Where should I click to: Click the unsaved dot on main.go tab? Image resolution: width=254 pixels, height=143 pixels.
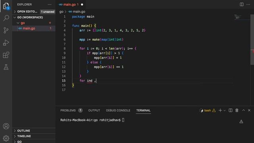click(x=82, y=4)
